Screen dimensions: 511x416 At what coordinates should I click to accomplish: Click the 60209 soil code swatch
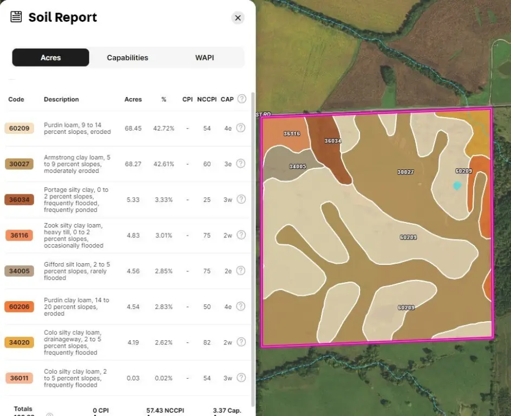[x=19, y=128]
